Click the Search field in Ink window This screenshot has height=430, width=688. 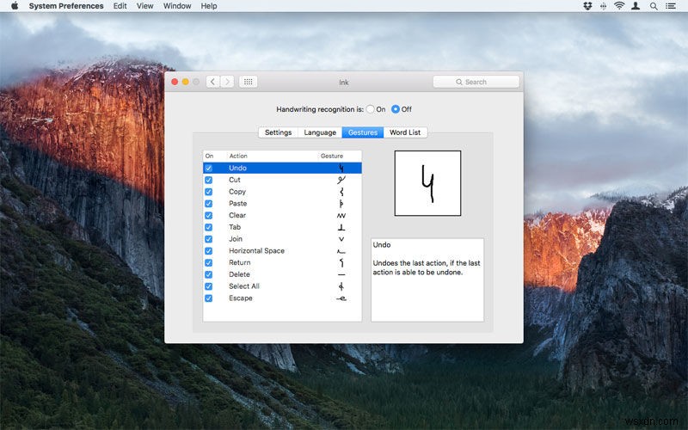point(476,82)
